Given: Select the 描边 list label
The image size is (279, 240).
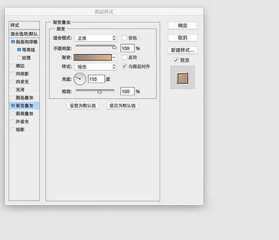Looking at the screenshot, I should 20,66.
